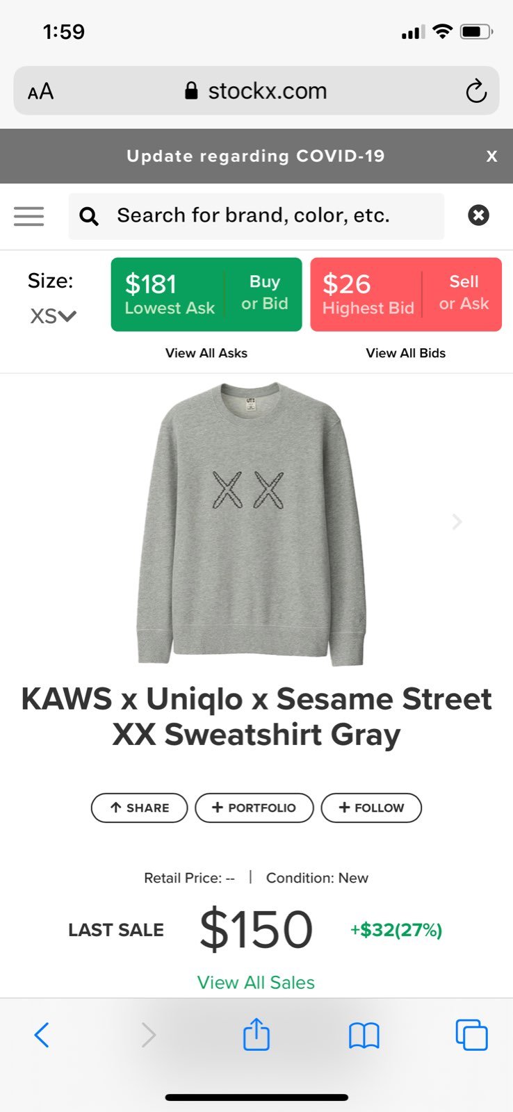Go back with Safari back arrow
The image size is (513, 1112).
[x=42, y=1035]
